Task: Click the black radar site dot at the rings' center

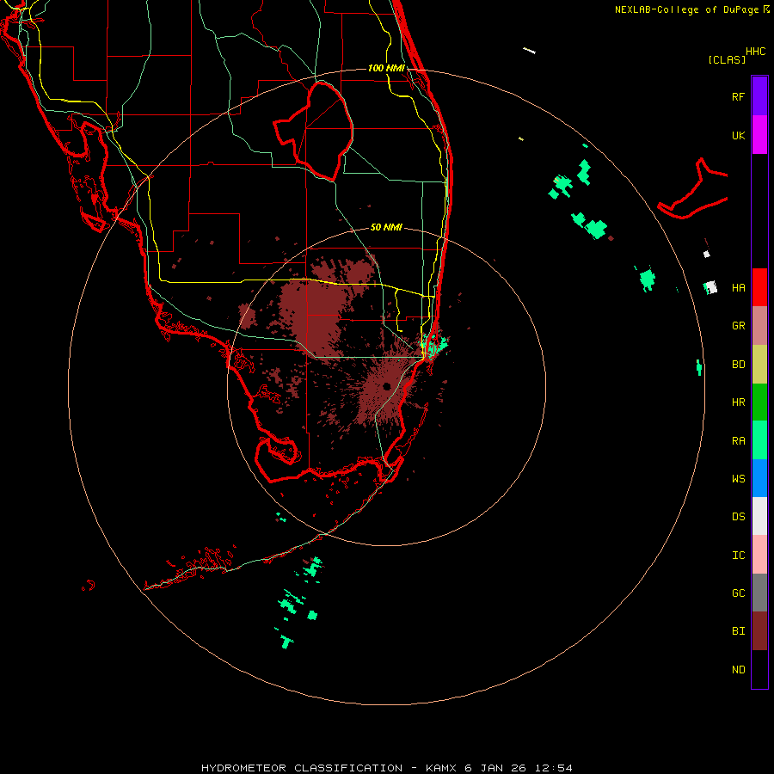Action: coord(386,386)
